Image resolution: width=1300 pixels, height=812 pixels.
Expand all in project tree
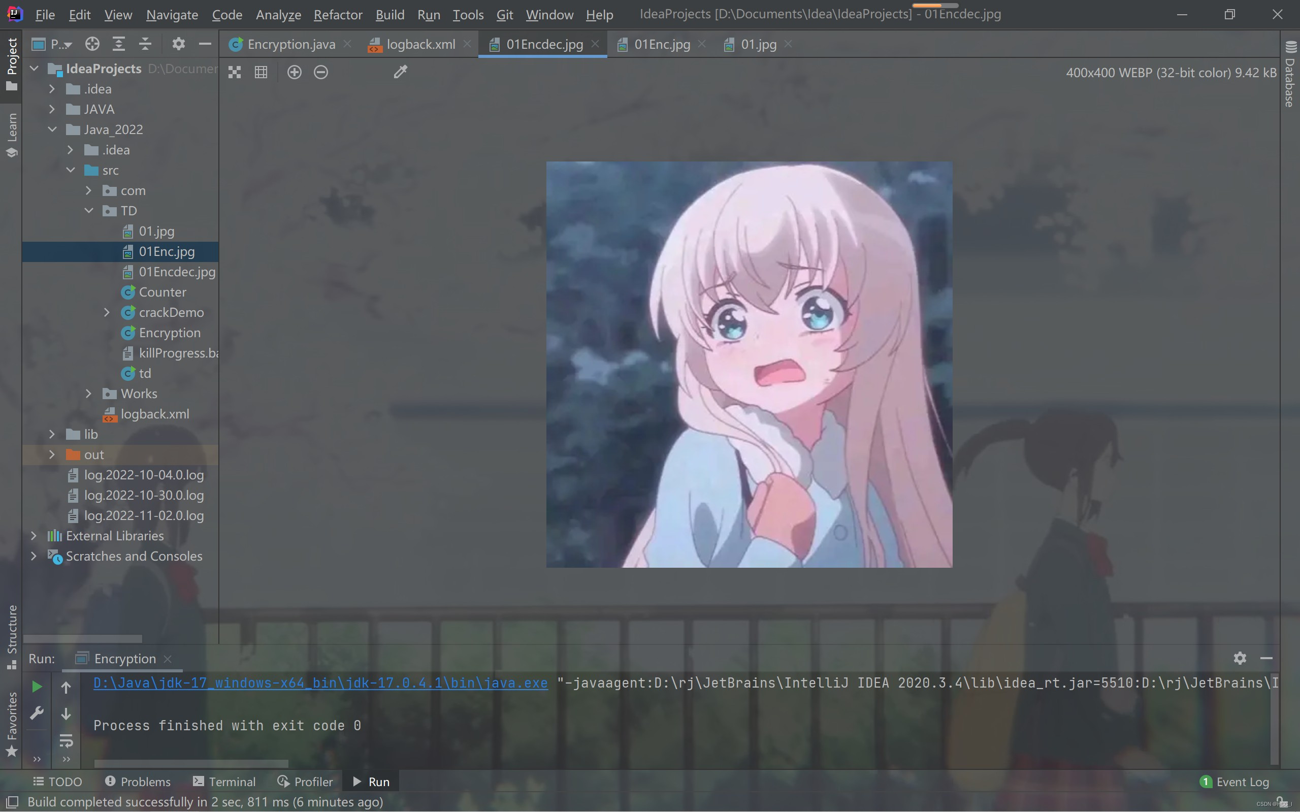point(119,44)
